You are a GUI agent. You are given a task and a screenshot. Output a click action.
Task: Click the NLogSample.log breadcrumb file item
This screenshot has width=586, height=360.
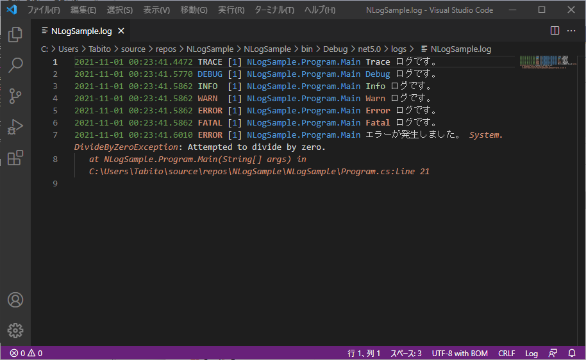point(456,49)
